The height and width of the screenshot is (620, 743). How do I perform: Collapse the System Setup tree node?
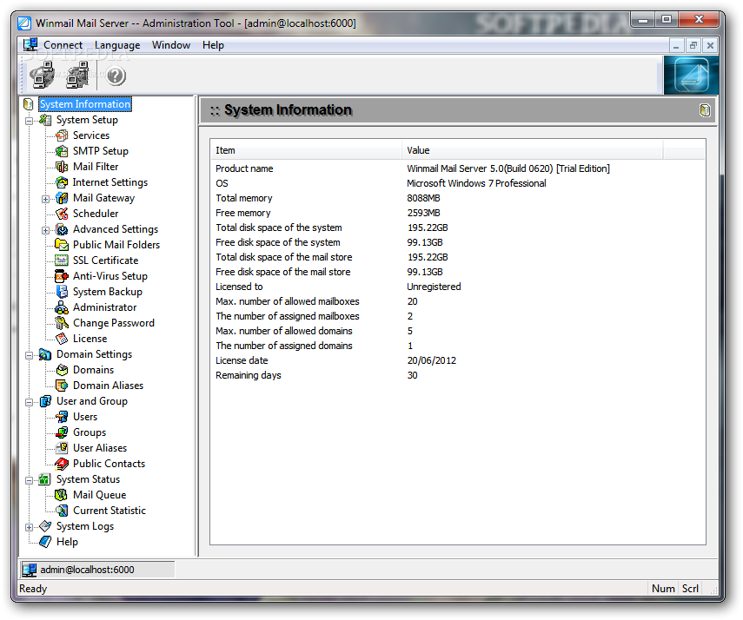[30, 121]
